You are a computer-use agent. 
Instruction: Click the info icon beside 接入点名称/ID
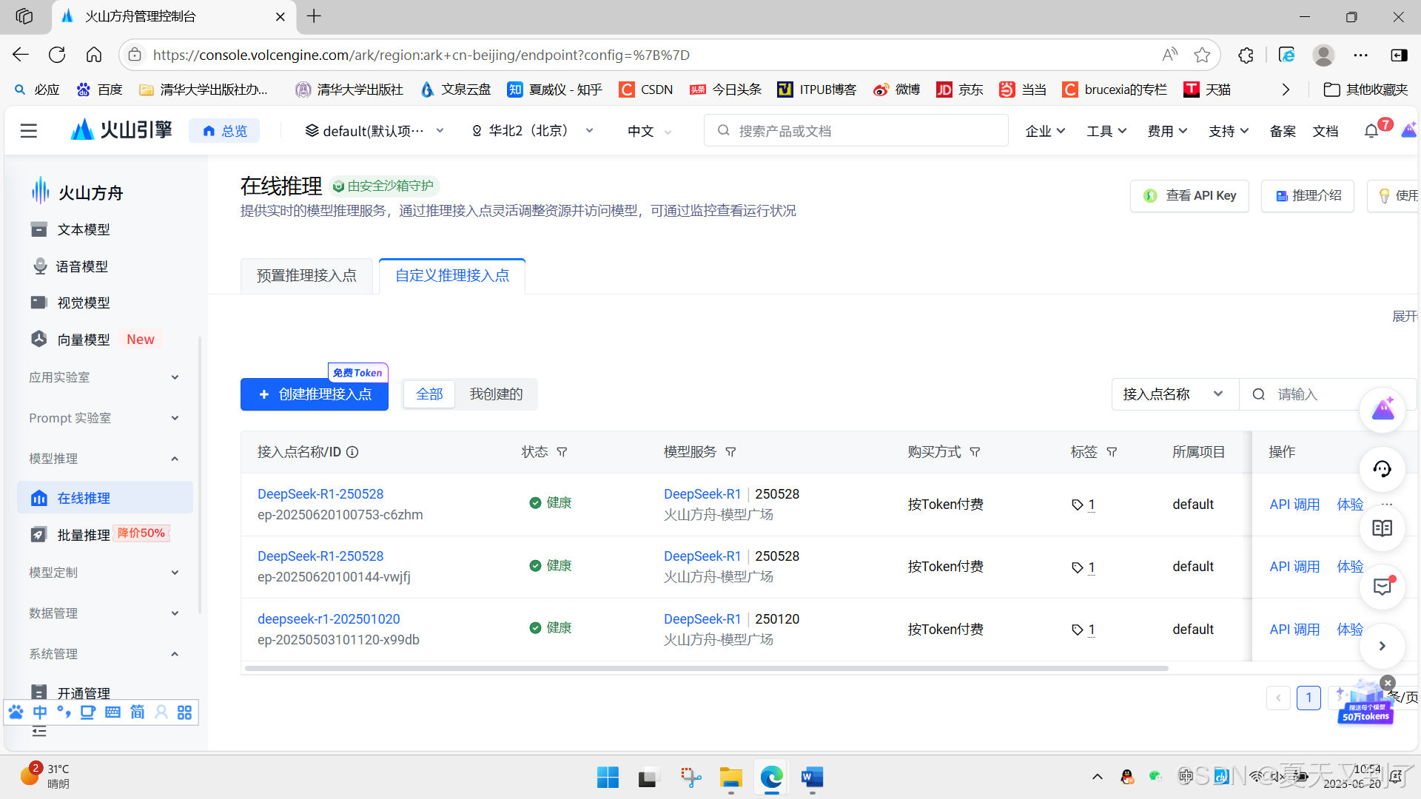coord(353,452)
